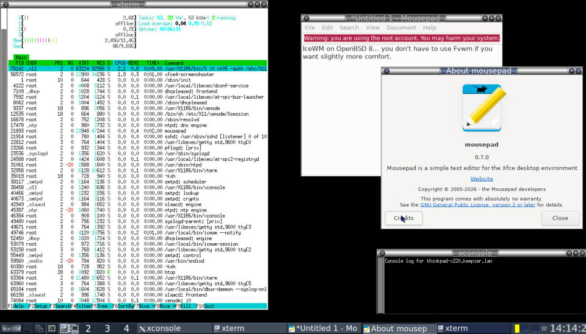This screenshot has width=586, height=334.
Task: Open Mousepad's View menu
Action: coord(372,27)
